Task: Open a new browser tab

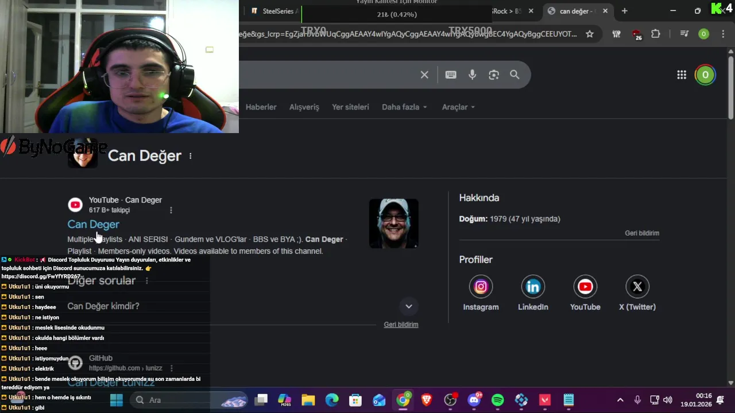Action: (x=624, y=11)
